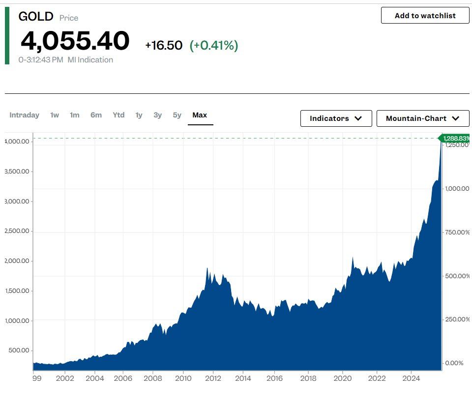
Task: Switch chart to 1m range
Action: pyautogui.click(x=75, y=115)
